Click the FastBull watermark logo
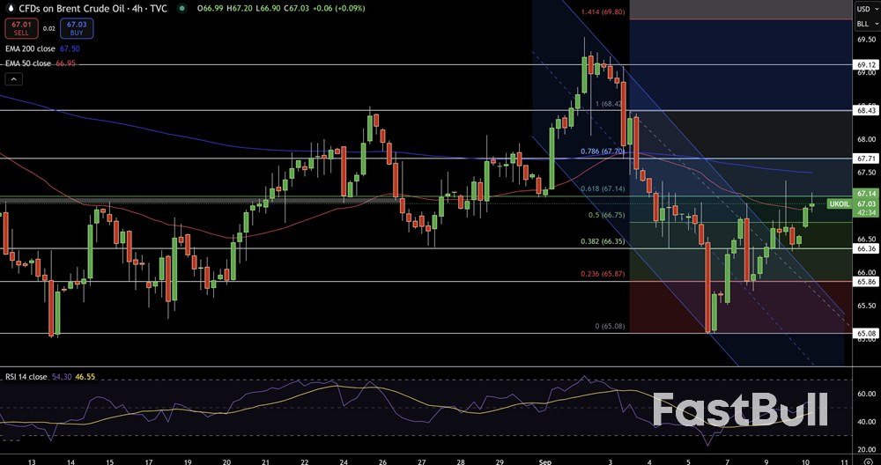This screenshot has width=881, height=465. [740, 410]
